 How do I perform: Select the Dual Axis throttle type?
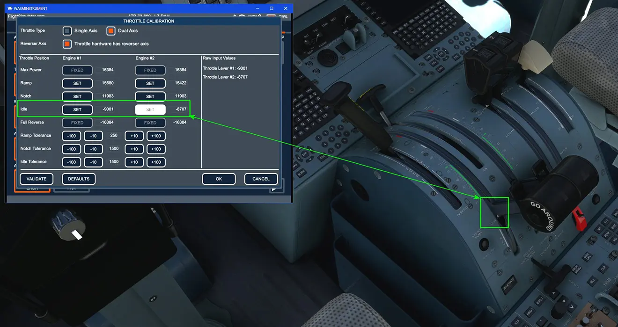coord(111,31)
